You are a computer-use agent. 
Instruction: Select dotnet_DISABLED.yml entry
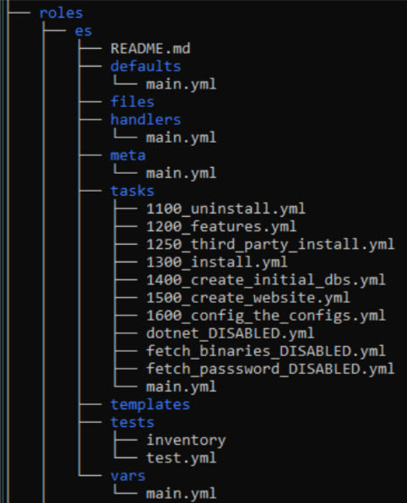231,333
